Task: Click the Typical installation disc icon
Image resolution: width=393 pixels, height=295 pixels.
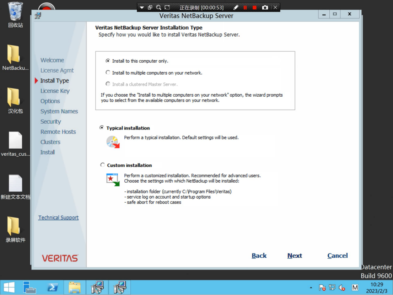Action: [113, 142]
